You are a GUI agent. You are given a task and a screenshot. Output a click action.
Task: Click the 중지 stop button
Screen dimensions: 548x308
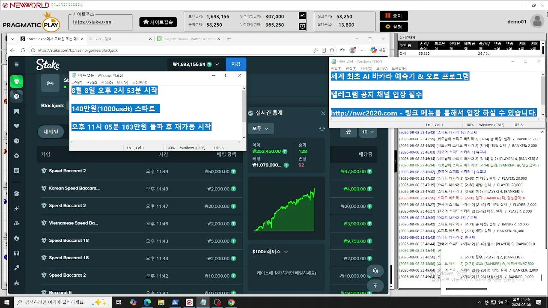[393, 16]
